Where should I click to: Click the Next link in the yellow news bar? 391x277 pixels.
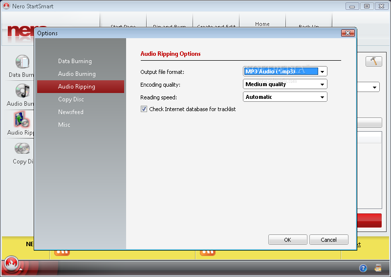(x=359, y=244)
